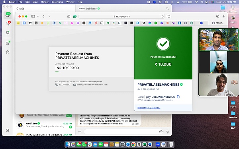The image size is (239, 149).
Task: Open Google Chrome from the Dock
Action: coord(133,144)
